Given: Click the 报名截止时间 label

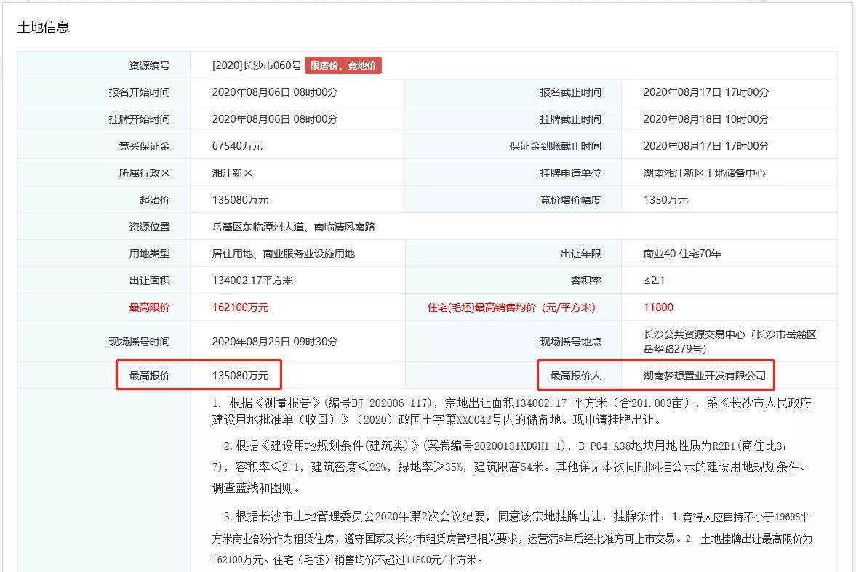Looking at the screenshot, I should pos(570,92).
